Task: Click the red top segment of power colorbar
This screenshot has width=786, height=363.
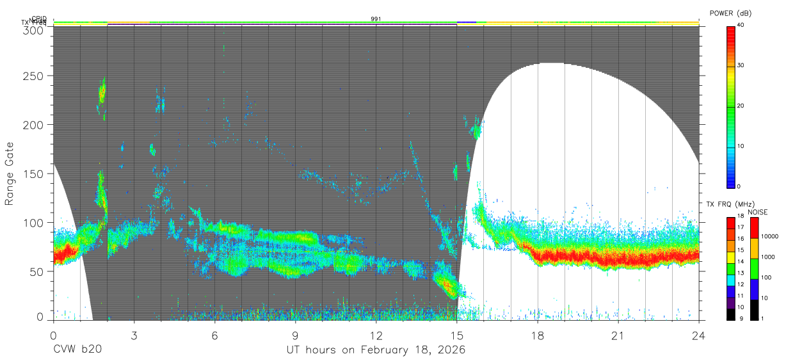Action: (731, 46)
